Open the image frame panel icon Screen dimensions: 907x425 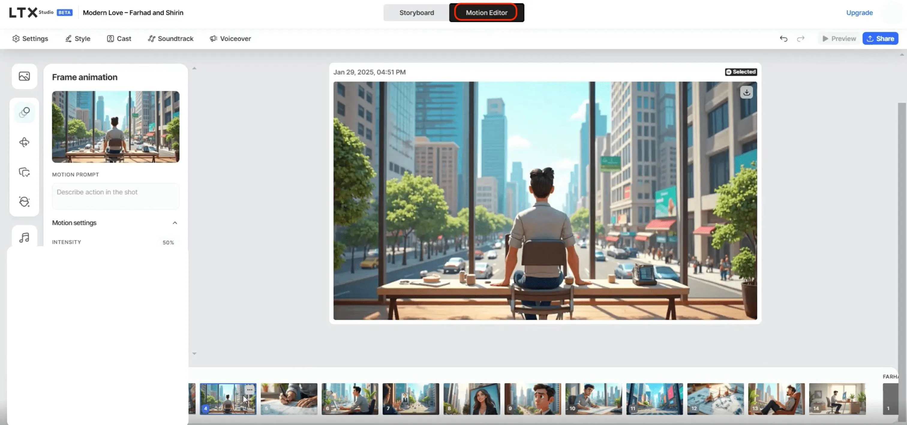pyautogui.click(x=24, y=76)
